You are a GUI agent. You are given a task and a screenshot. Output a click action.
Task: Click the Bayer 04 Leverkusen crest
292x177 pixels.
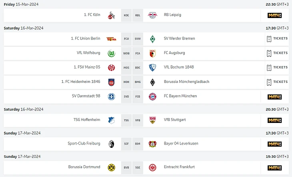pyautogui.click(x=152, y=144)
